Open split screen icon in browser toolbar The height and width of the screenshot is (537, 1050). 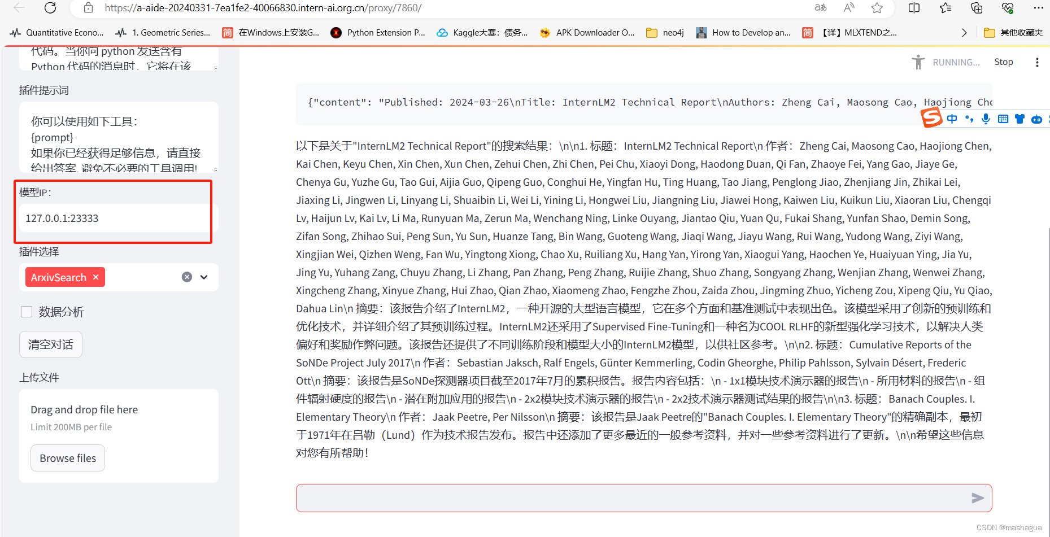(914, 8)
